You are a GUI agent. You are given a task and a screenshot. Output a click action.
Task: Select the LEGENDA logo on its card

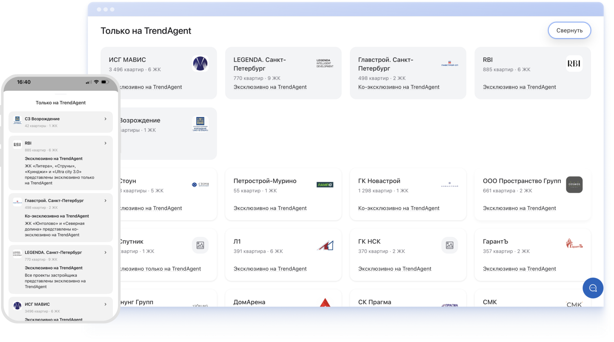[325, 63]
